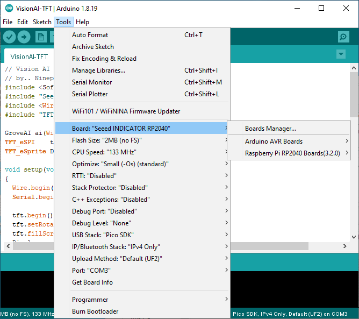Screen dimensions: 359x319
Task: Click the vertical scrollbar down arrow
Action: point(354,237)
